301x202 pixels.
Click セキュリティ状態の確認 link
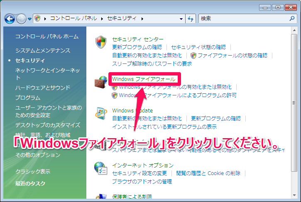pyautogui.click(x=198, y=47)
